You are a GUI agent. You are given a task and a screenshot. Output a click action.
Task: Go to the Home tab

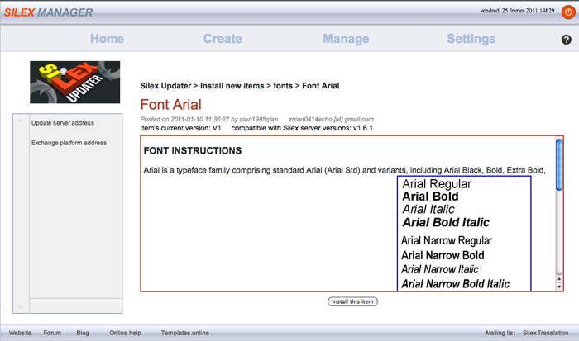[107, 39]
